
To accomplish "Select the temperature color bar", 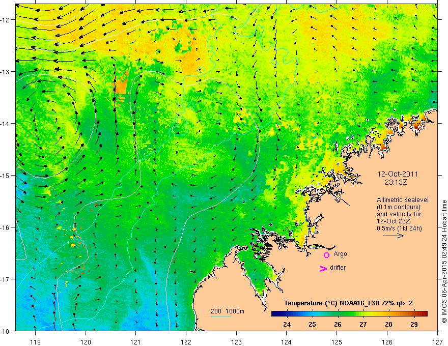I will click(x=349, y=313).
